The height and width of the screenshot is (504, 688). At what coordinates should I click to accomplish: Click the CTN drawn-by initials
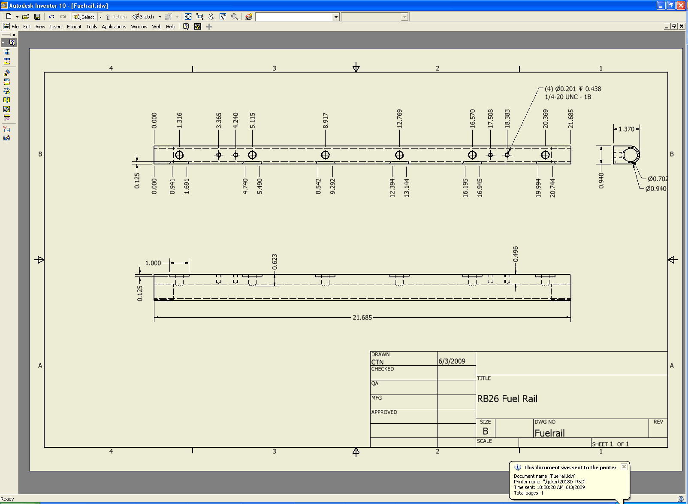coord(377,362)
